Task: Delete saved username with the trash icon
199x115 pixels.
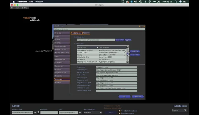Action: [x=38, y=112]
